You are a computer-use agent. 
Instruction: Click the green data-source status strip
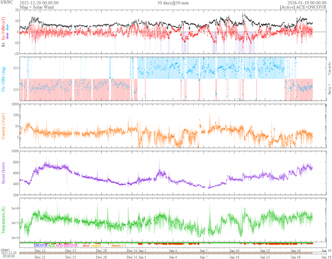166,243
